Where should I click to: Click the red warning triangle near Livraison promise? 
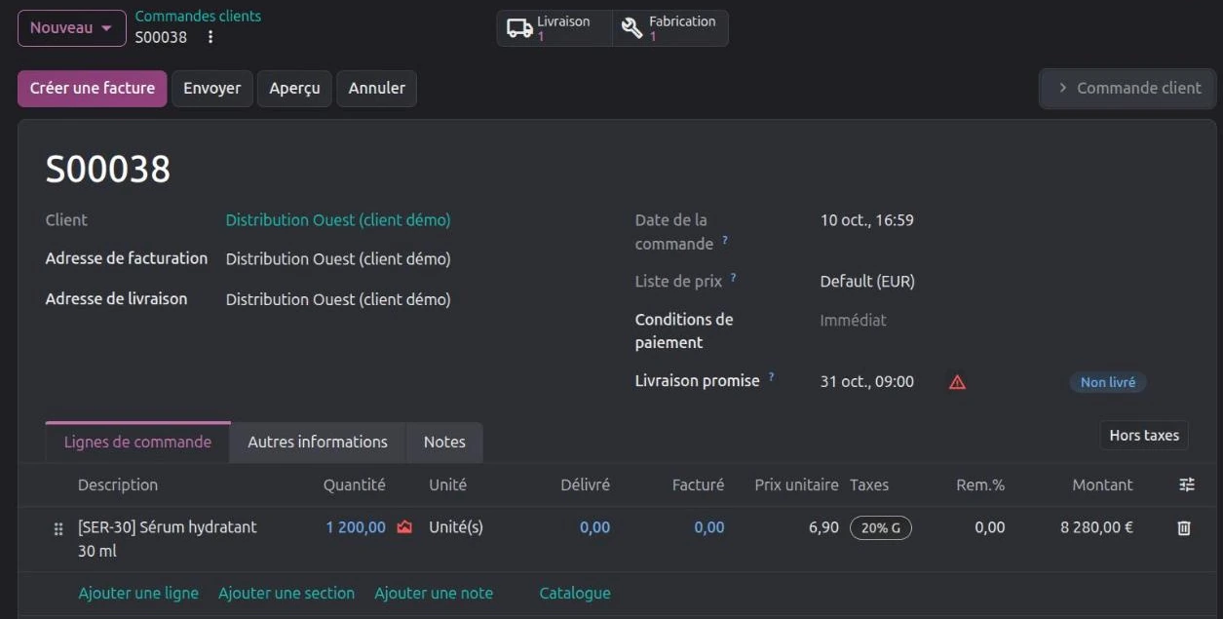957,382
